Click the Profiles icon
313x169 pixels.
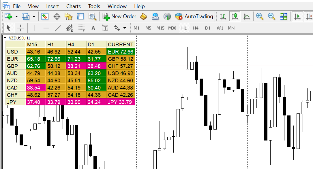(26, 16)
